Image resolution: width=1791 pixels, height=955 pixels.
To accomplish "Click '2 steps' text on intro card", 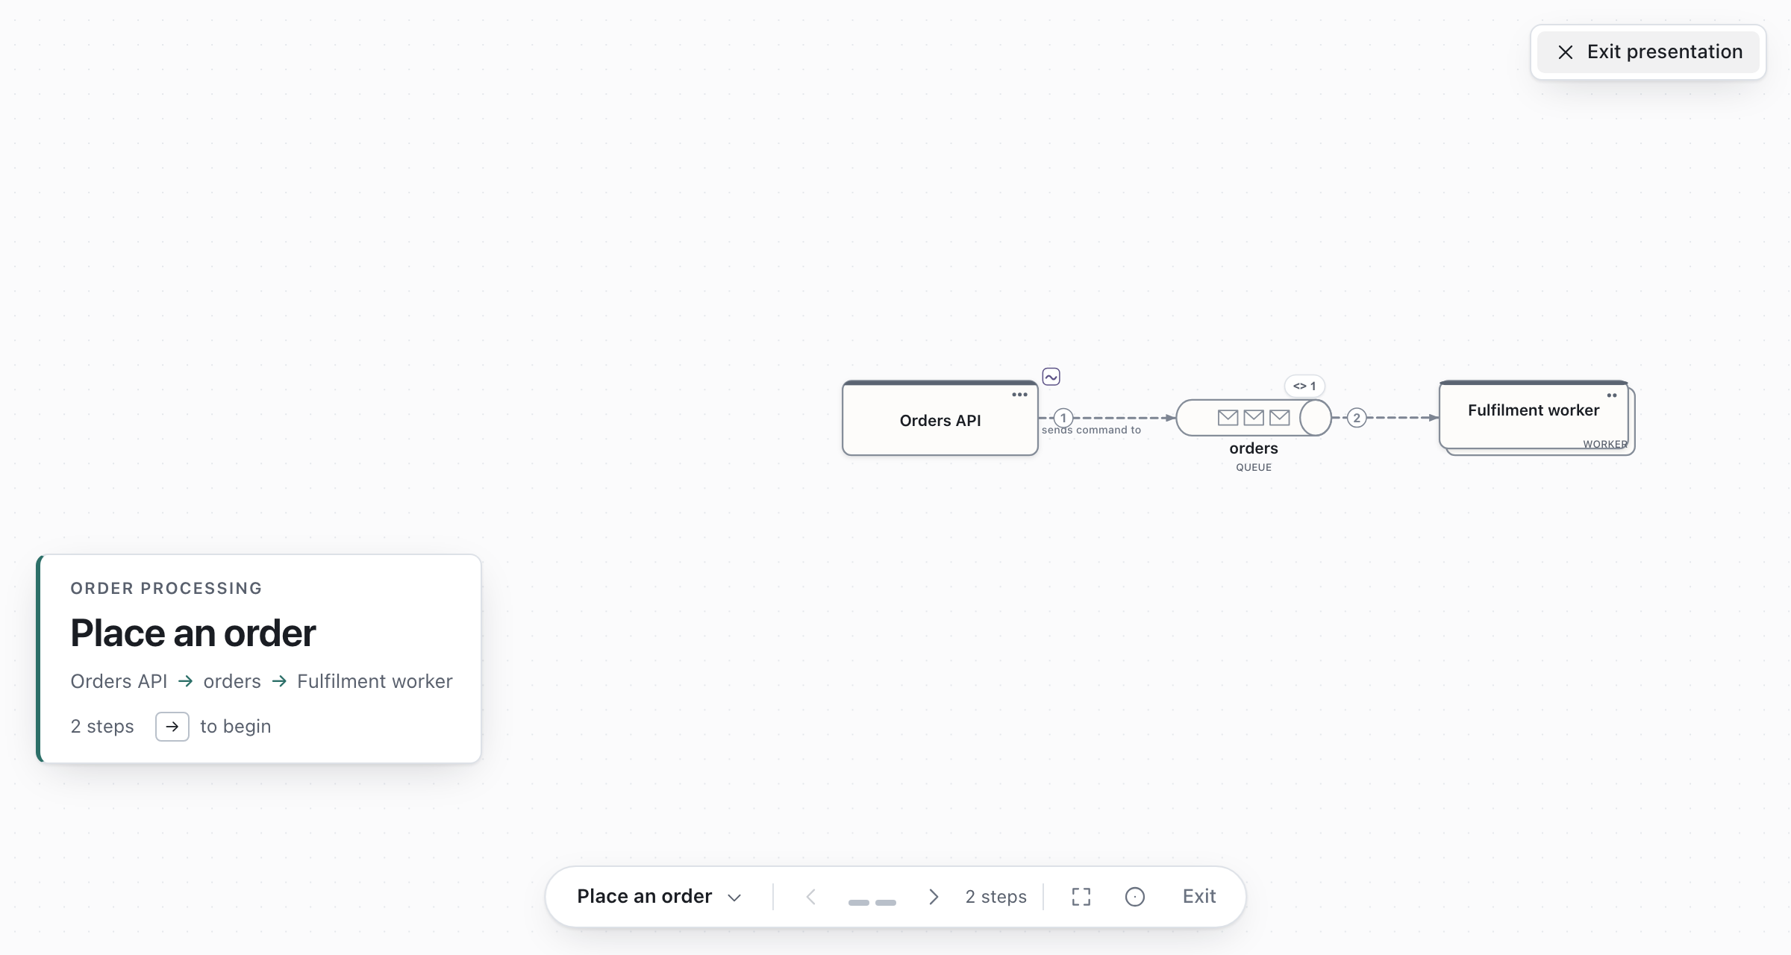I will (102, 727).
